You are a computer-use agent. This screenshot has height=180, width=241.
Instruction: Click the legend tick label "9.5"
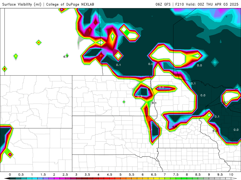220,175
